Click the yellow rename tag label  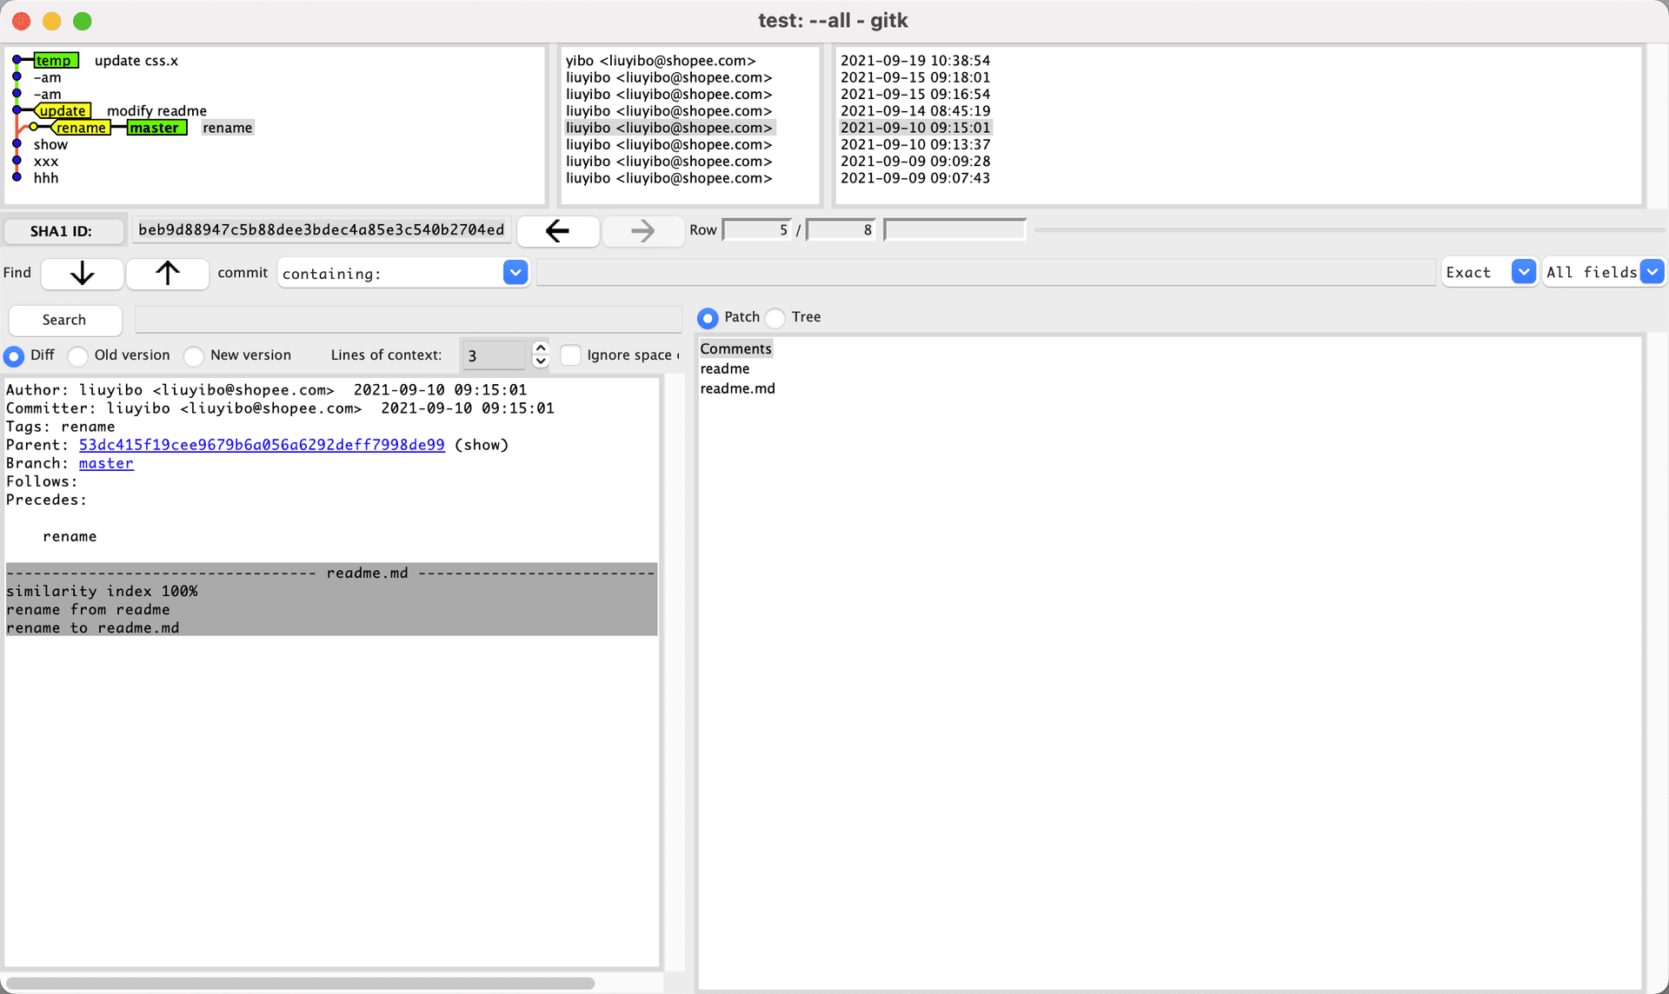click(81, 128)
